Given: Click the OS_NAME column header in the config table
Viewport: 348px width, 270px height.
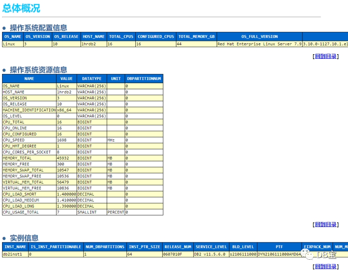Looking at the screenshot, I should 13,37.
